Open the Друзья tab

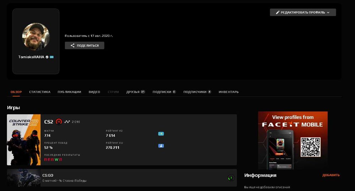136,92
